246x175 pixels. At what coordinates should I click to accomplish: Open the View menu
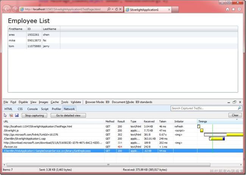(33, 102)
